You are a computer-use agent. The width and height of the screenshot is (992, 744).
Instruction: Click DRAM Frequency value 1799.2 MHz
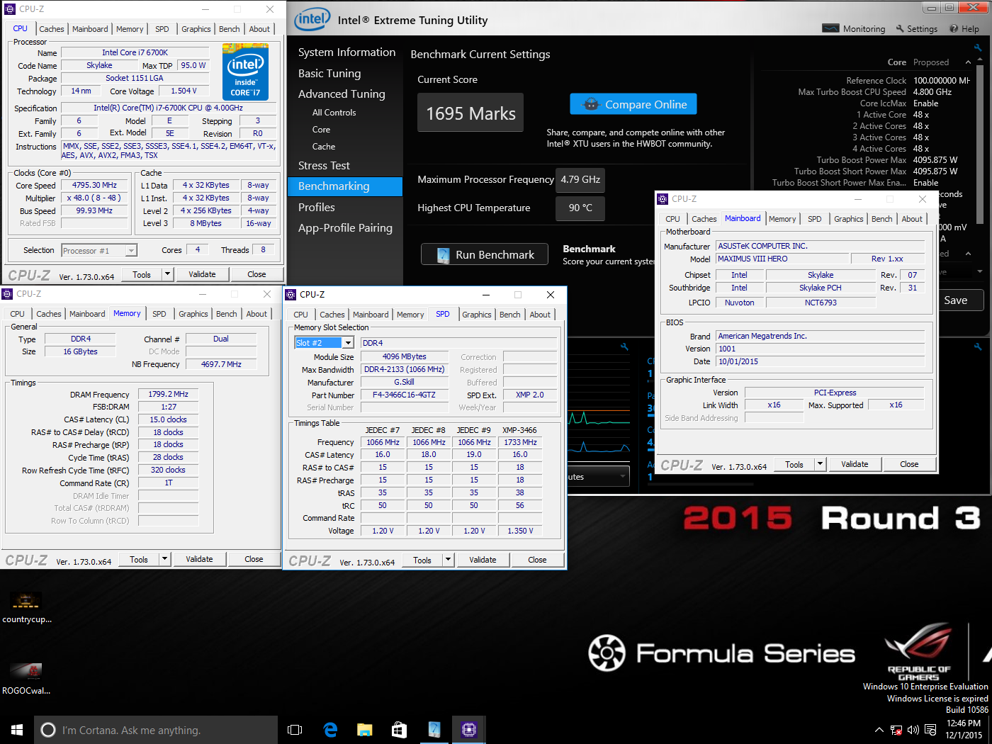(x=169, y=395)
